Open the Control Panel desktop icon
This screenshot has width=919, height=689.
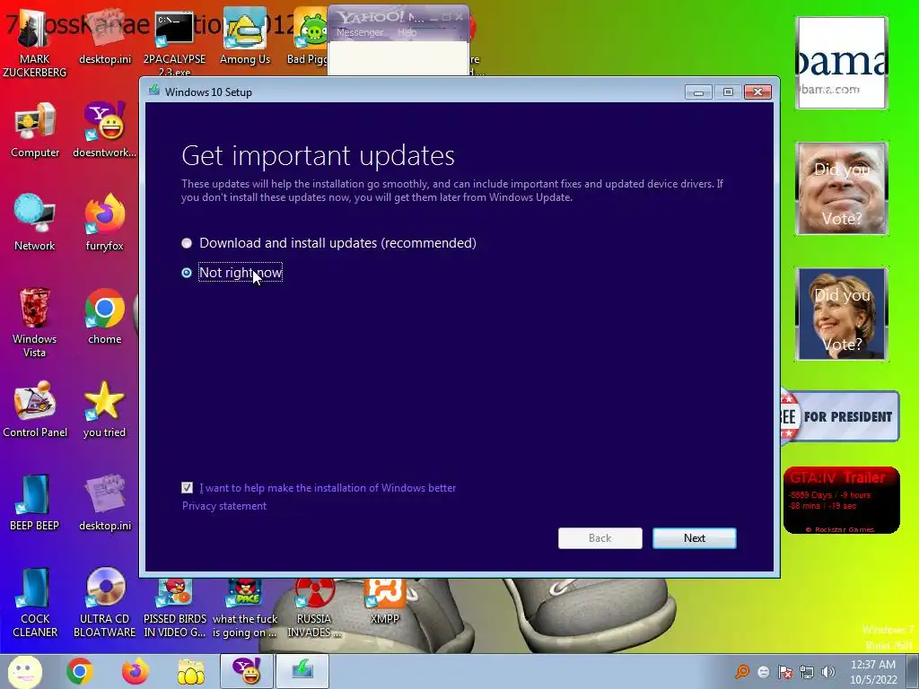point(35,409)
